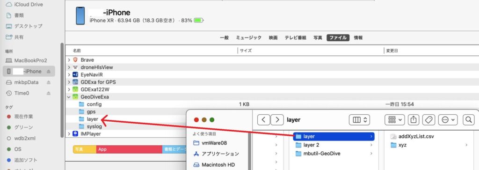Click the iCloud Drive sidebar icon

(9, 4)
